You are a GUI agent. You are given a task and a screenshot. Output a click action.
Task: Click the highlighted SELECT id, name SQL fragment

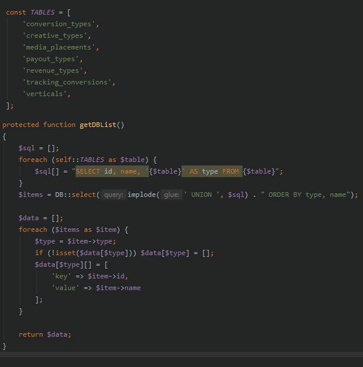(112, 171)
